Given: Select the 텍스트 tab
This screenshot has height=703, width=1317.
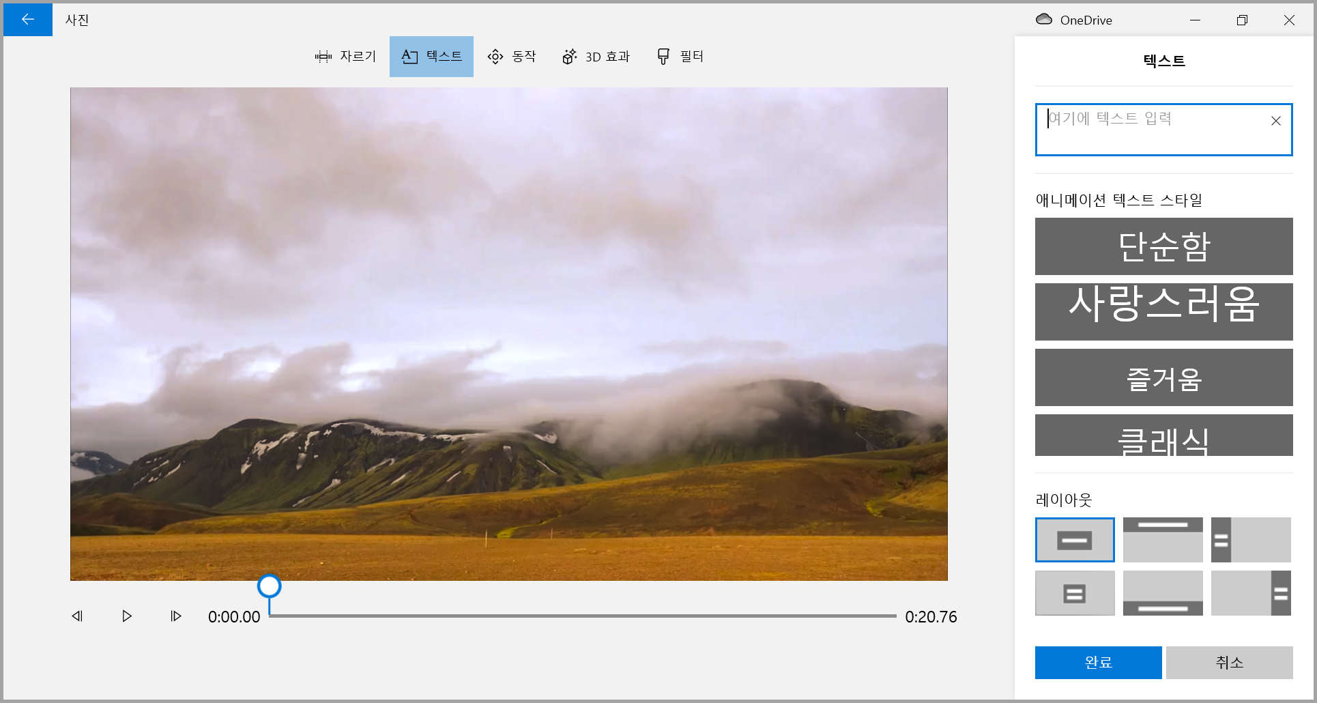Looking at the screenshot, I should [431, 57].
